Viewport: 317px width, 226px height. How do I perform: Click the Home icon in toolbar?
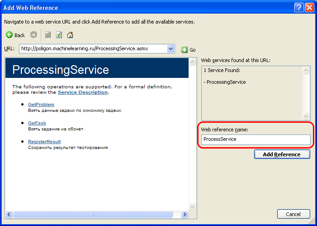[x=70, y=35]
